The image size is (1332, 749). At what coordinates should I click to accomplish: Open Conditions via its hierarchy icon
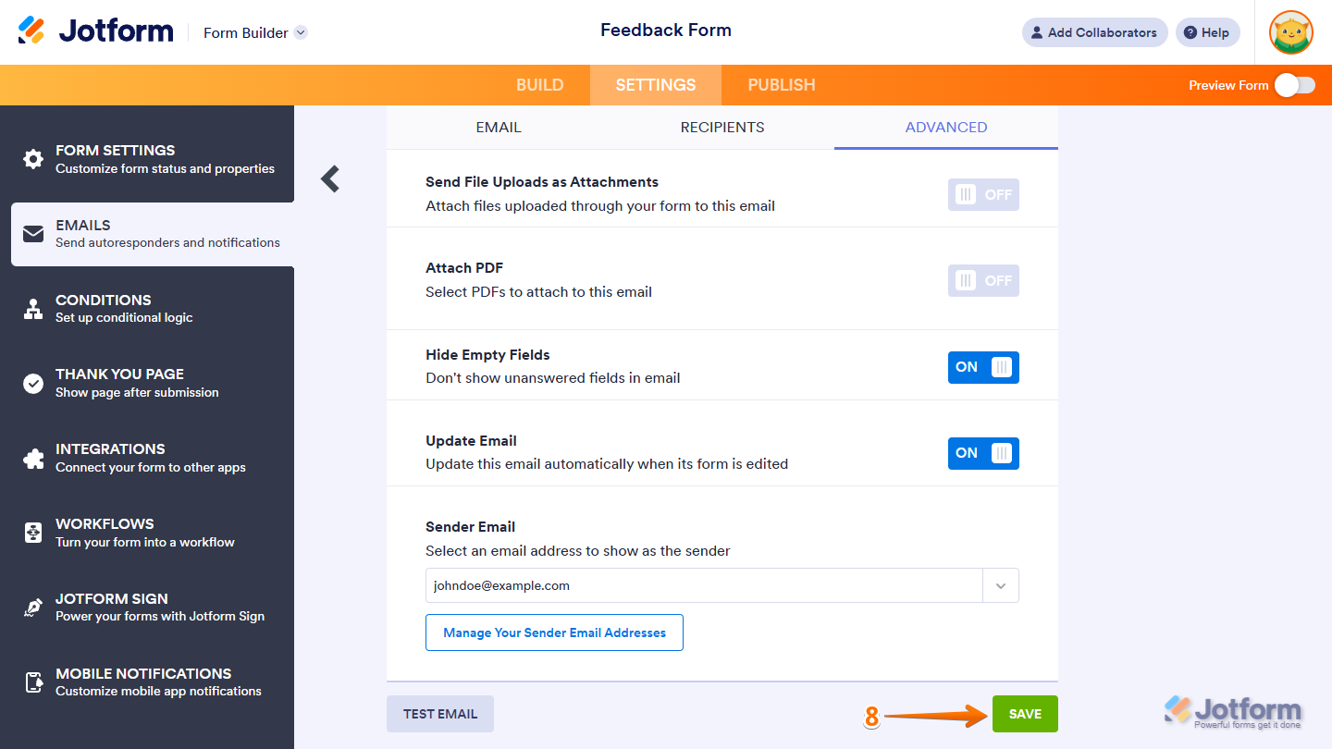pos(33,309)
